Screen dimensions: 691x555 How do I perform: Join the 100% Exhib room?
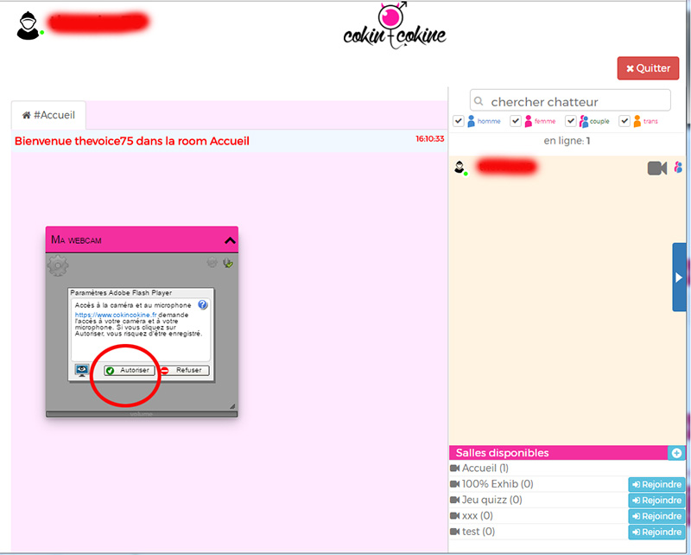[x=656, y=484]
